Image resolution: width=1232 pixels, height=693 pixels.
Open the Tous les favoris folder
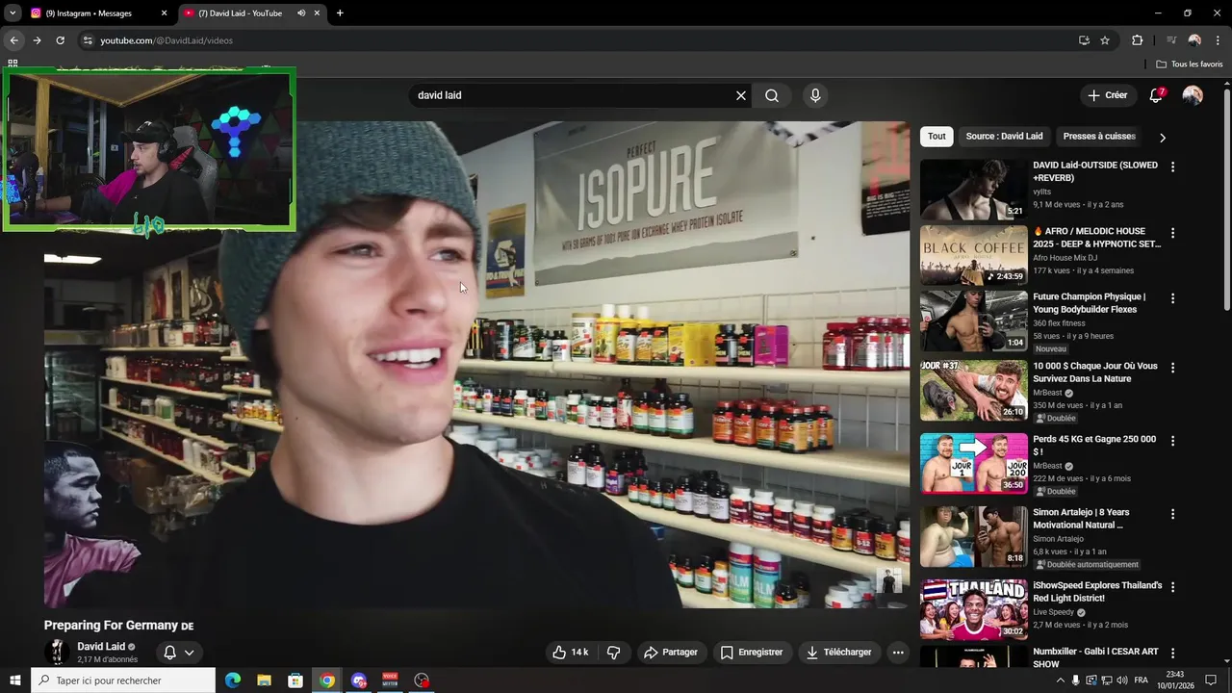(x=1190, y=64)
